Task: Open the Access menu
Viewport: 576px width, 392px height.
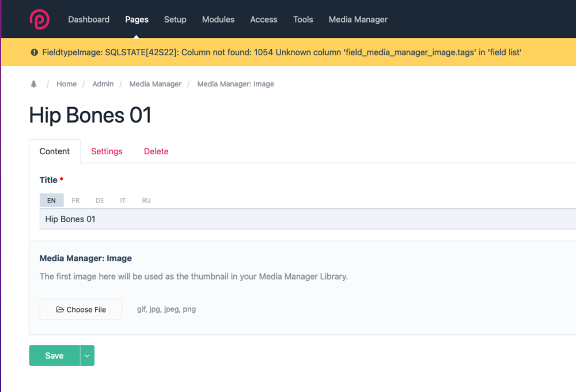Action: click(264, 20)
